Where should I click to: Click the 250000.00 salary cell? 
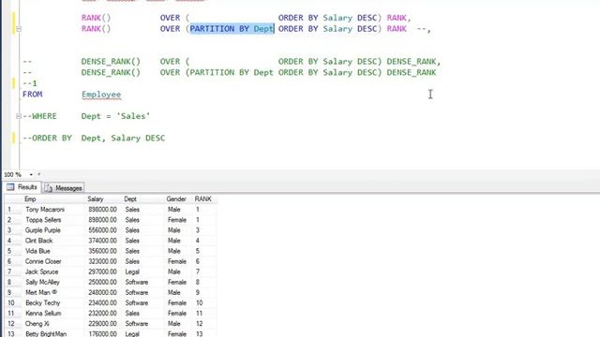[102, 282]
